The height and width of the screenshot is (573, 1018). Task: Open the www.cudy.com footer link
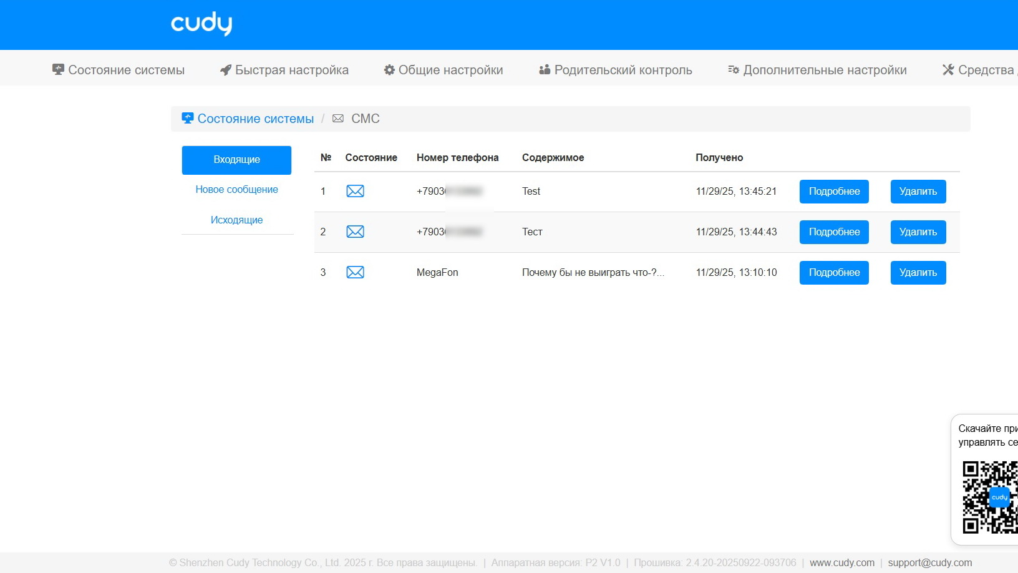click(841, 563)
